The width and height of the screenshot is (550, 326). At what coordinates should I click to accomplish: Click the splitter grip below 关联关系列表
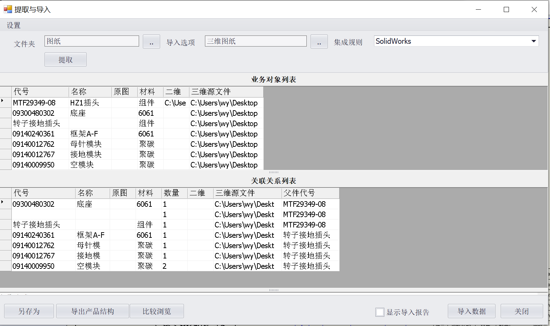click(x=274, y=290)
